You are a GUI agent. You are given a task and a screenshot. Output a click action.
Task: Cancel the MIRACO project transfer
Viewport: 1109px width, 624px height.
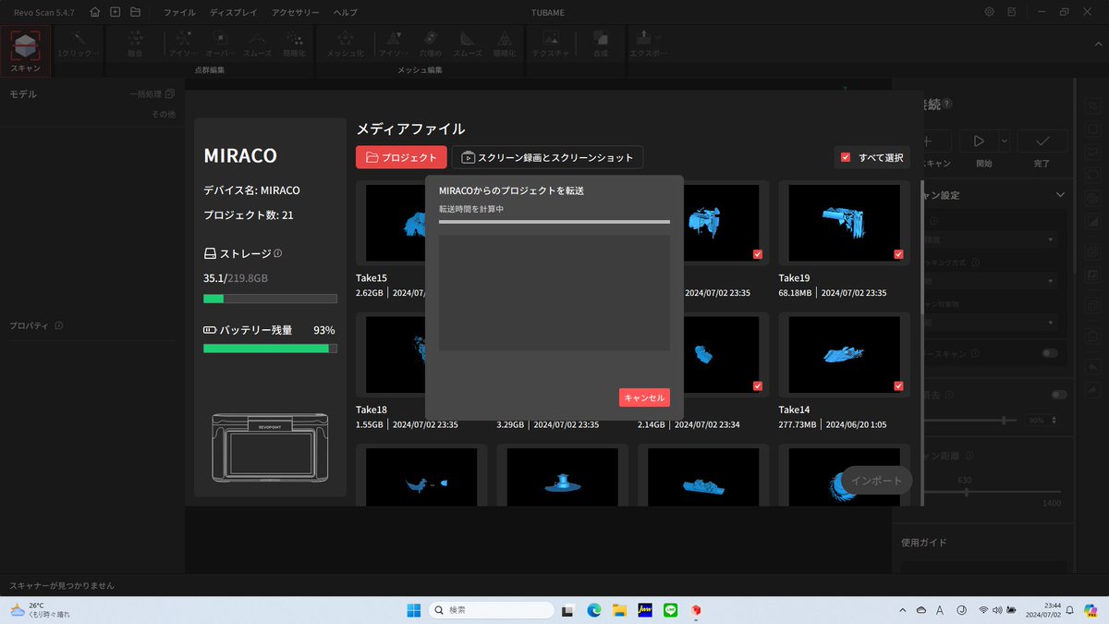644,398
